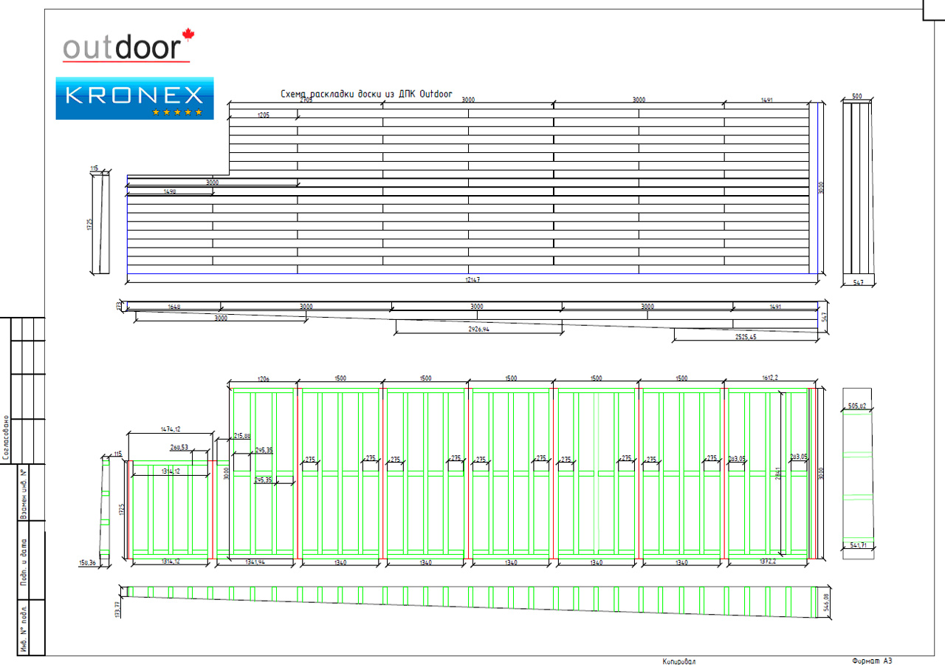Click the 'Формат А3' label
Viewport: 945px width, 665px height.
872,661
